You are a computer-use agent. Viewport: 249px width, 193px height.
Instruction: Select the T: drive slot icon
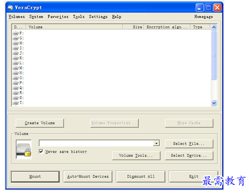click(x=16, y=103)
